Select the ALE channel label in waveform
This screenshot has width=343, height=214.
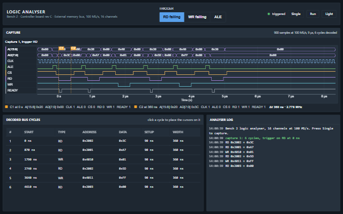[10, 67]
